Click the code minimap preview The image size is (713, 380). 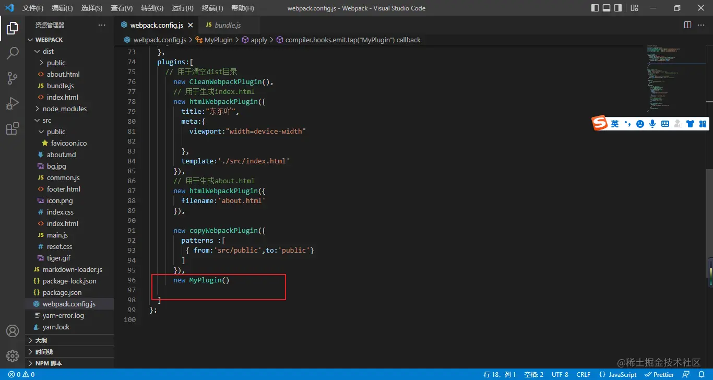pyautogui.click(x=676, y=78)
